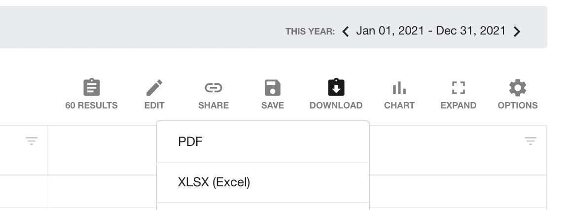Image resolution: width=570 pixels, height=210 pixels.
Task: Click the OPTIONS text label
Action: 518,105
